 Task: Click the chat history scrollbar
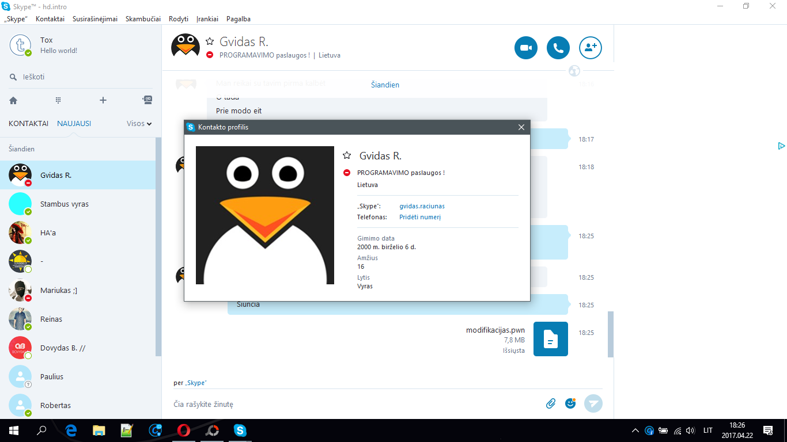click(611, 334)
